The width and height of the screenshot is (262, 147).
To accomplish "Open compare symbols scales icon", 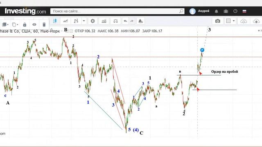I will pyautogui.click(x=115, y=21).
